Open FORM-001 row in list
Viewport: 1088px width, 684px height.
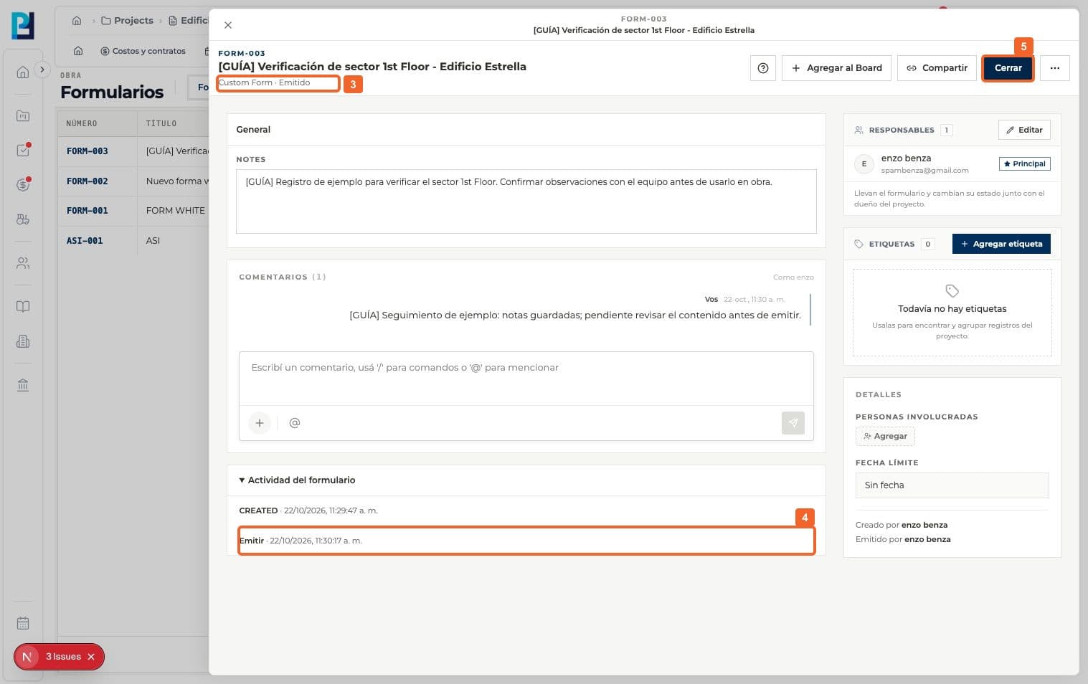click(x=133, y=211)
